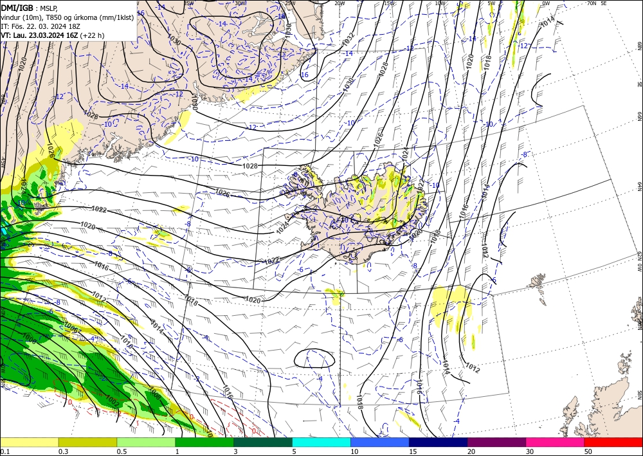Click the '20' legend value label
Viewport: 643px width, 456px height.
471,451
